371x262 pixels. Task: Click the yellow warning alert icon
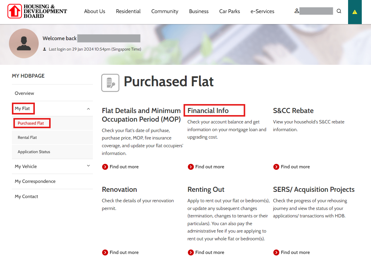(355, 12)
